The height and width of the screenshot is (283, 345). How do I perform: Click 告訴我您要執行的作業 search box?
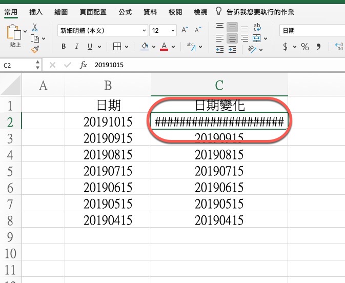click(260, 12)
